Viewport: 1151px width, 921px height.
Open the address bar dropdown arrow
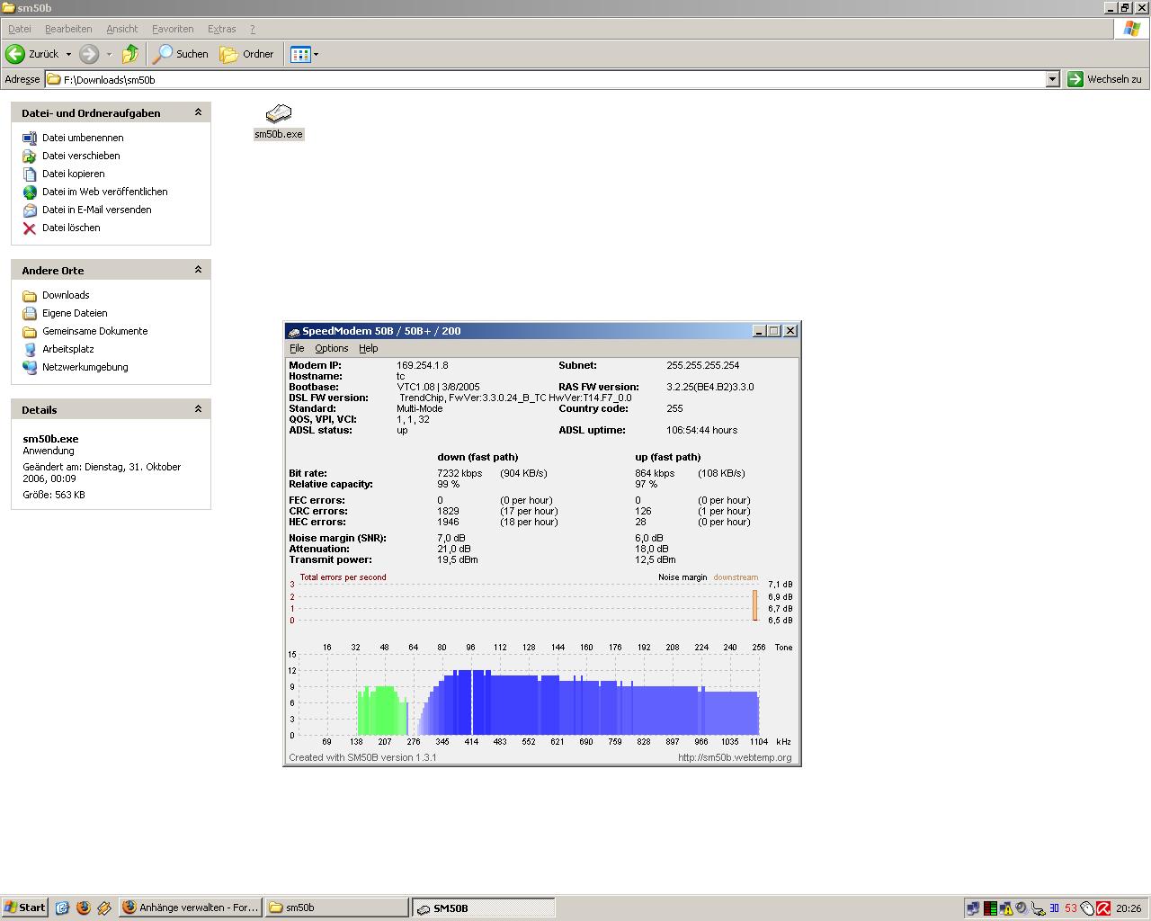click(x=1052, y=79)
